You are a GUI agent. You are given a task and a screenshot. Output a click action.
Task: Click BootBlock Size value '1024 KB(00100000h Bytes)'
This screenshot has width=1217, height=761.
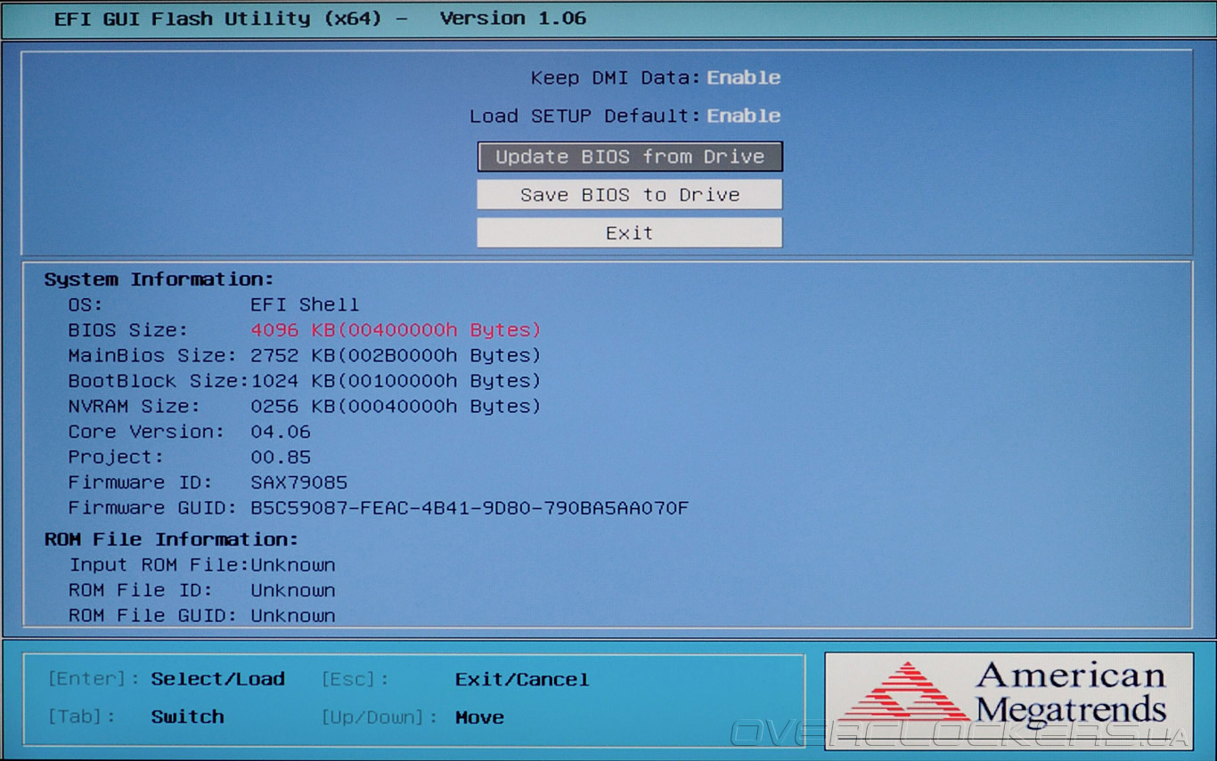coord(396,381)
